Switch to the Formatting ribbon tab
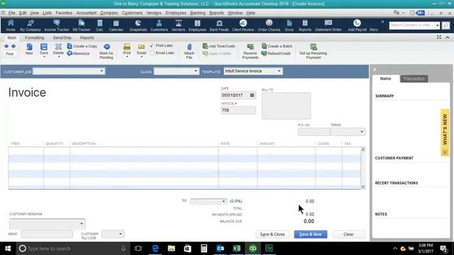This screenshot has width=454, height=255. pos(35,38)
